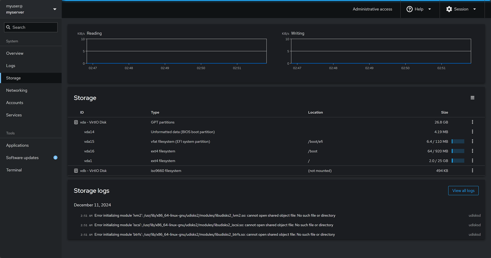Click Administrative access button
Screen dimensions: 491x258
[372, 9]
